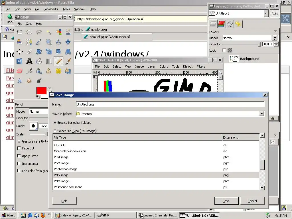Select the Clone stamp tool

coord(49,71)
